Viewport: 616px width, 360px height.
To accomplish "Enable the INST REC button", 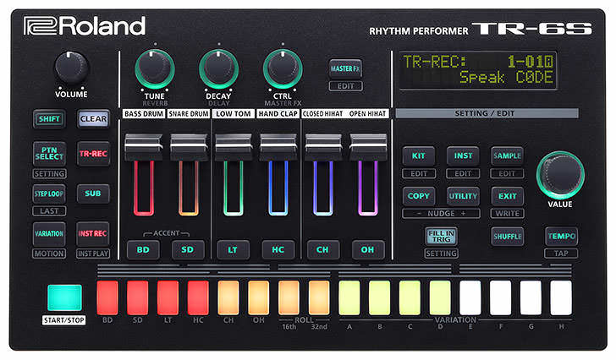I will (x=93, y=234).
